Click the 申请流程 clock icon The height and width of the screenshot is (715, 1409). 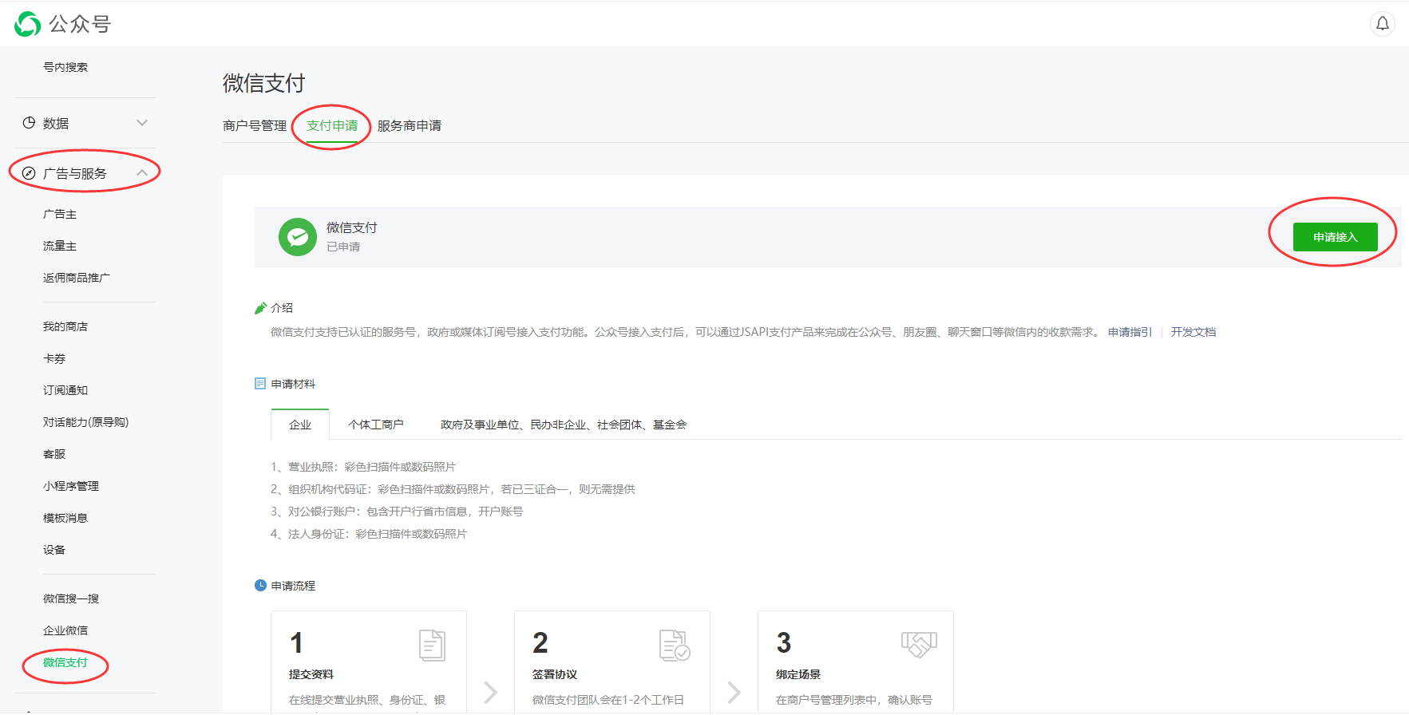click(260, 585)
